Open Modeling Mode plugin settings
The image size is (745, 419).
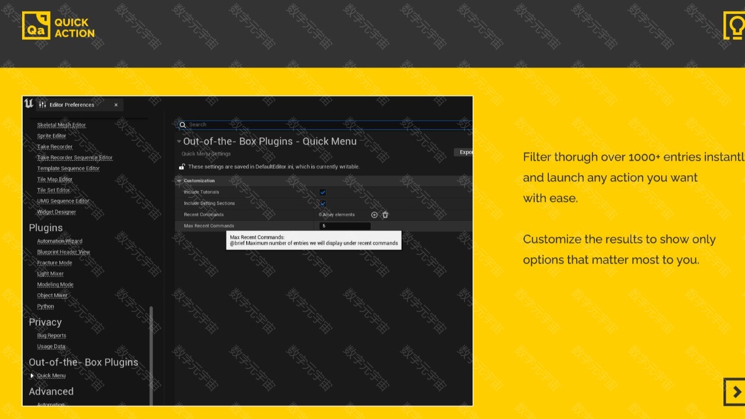55,285
